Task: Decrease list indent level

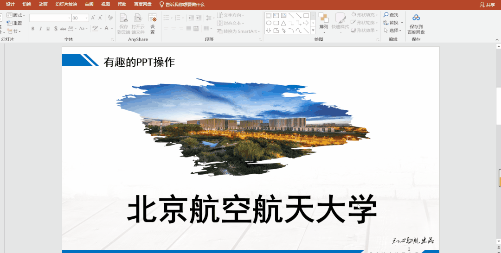Action: click(191, 18)
